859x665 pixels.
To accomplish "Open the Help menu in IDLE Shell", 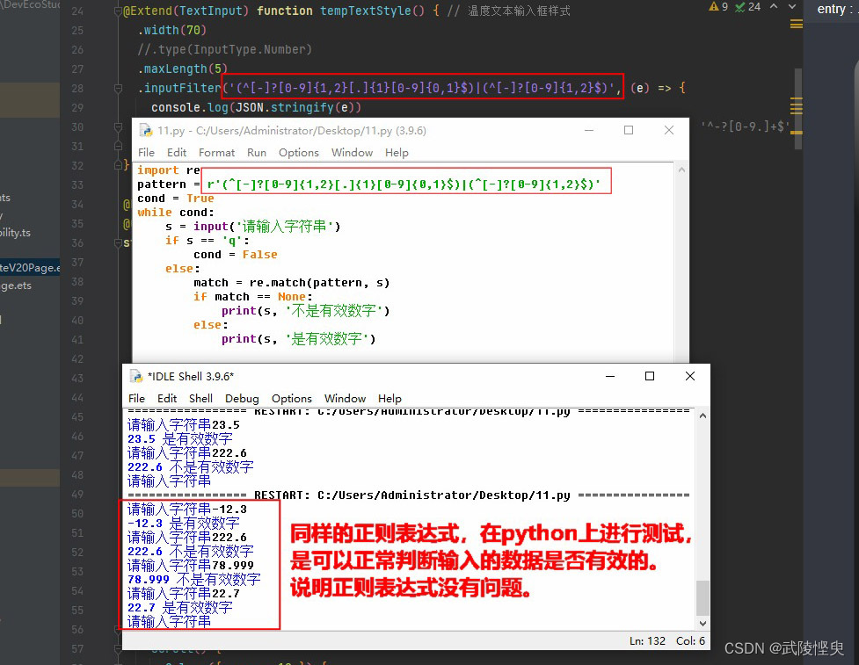I will pyautogui.click(x=389, y=399).
